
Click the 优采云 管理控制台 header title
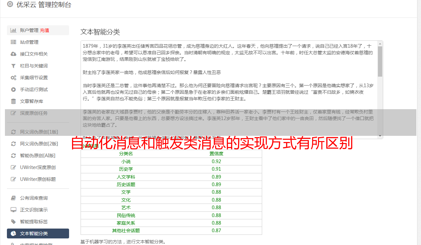44,5
